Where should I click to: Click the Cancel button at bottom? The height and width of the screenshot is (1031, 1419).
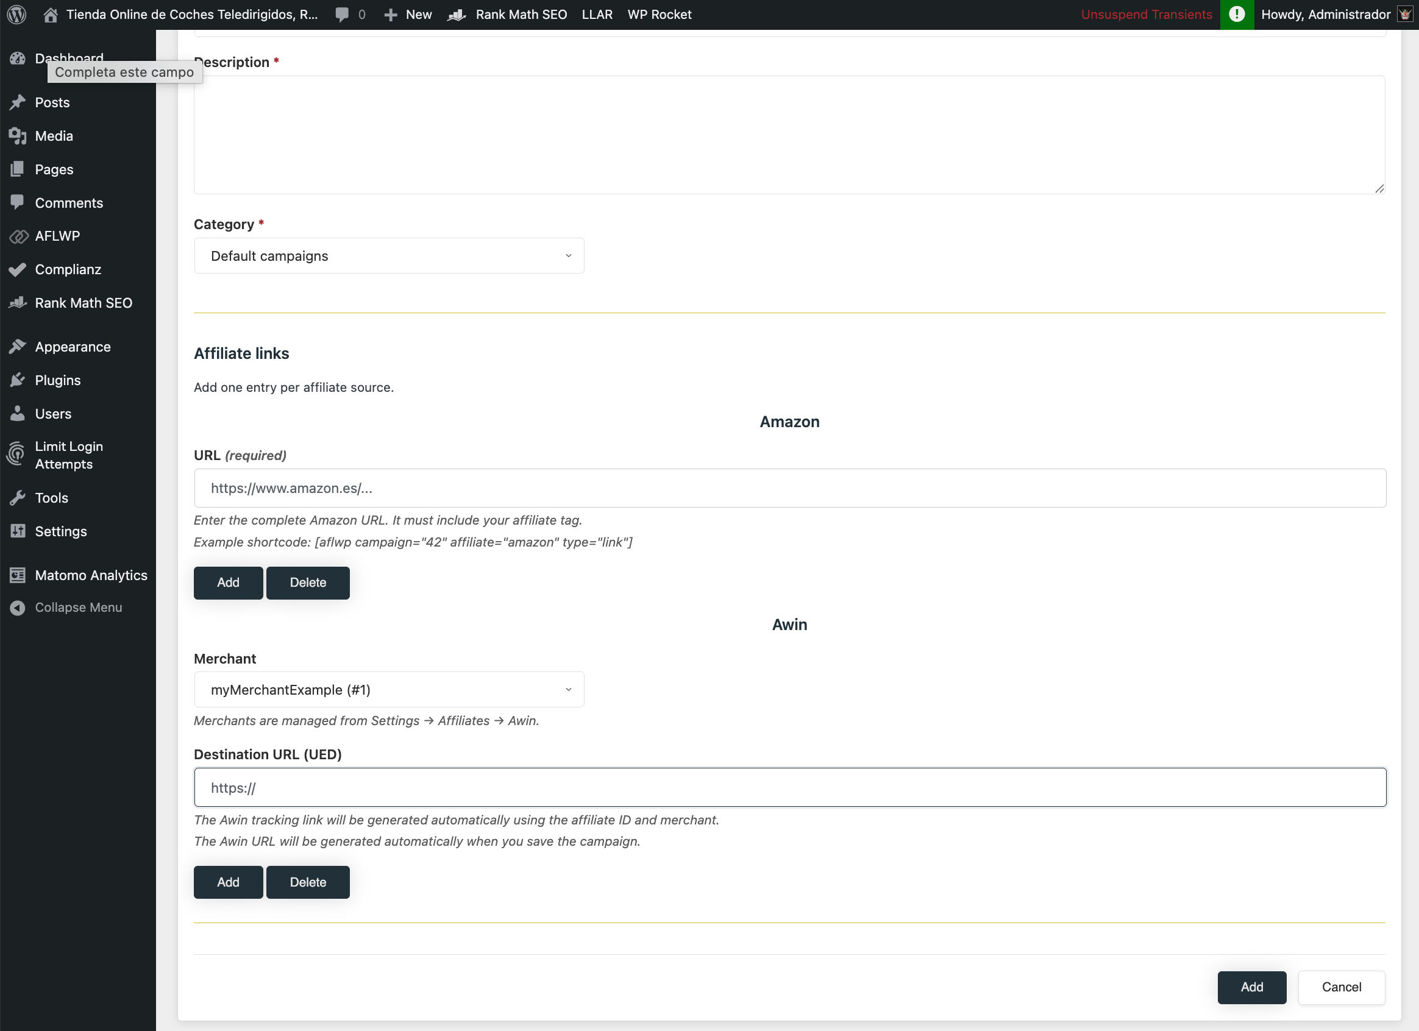coord(1341,987)
